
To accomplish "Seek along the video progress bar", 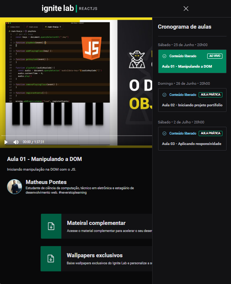I will tap(77, 135).
